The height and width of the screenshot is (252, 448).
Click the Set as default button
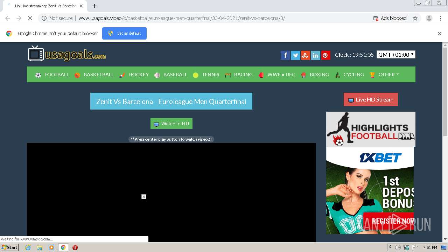tap(124, 34)
